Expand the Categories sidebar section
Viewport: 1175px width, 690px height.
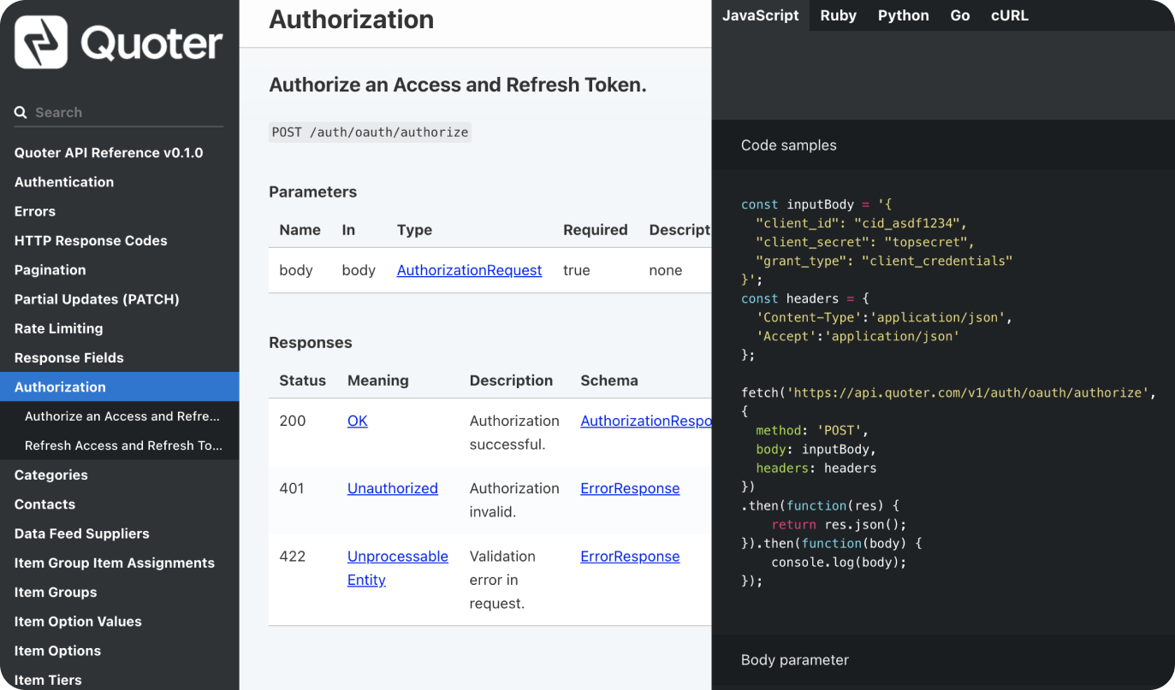pos(51,475)
